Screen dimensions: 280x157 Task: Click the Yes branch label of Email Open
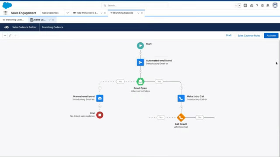pos(159,82)
